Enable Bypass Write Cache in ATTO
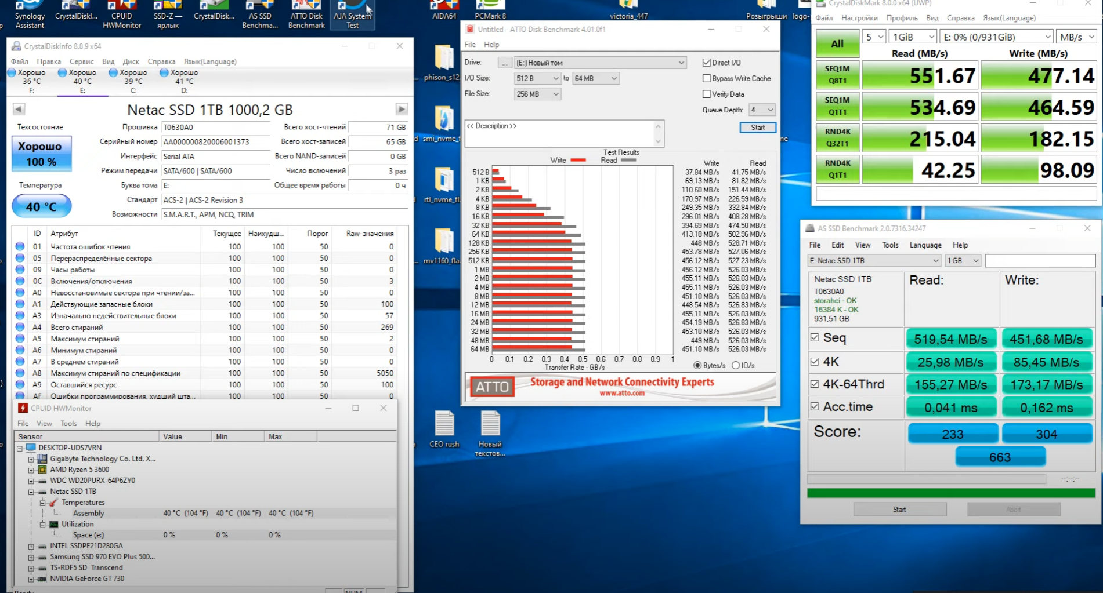1103x593 pixels. (706, 78)
